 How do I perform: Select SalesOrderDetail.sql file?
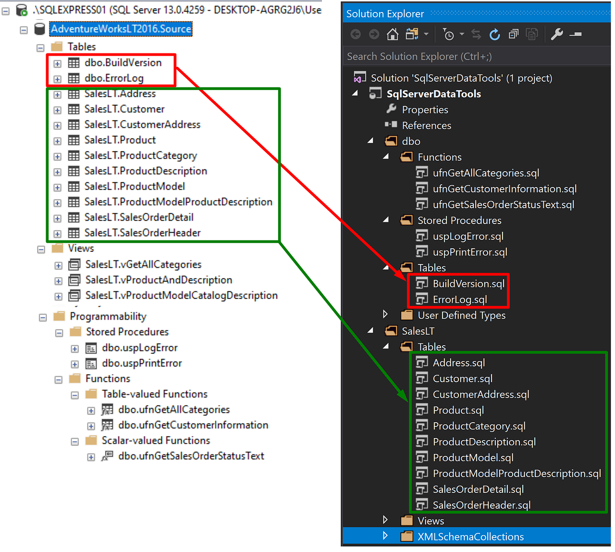(478, 489)
